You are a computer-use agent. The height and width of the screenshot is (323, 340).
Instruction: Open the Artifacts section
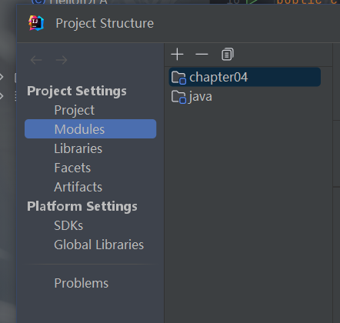78,187
